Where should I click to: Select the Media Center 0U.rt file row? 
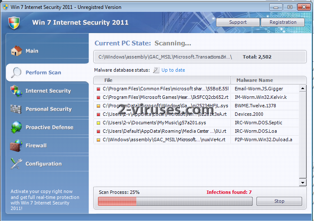coord(164,131)
